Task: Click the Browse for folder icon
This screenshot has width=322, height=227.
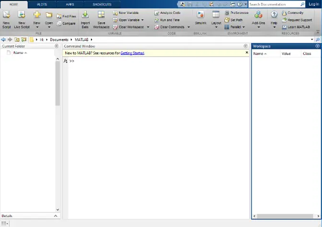Action: click(x=24, y=40)
